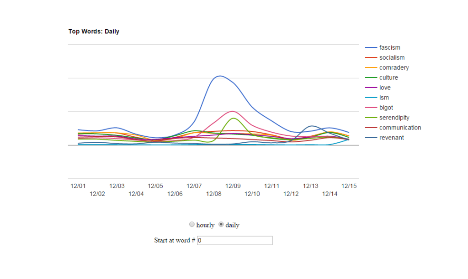Click the socialism legend label
468x279 pixels.
[x=392, y=58]
